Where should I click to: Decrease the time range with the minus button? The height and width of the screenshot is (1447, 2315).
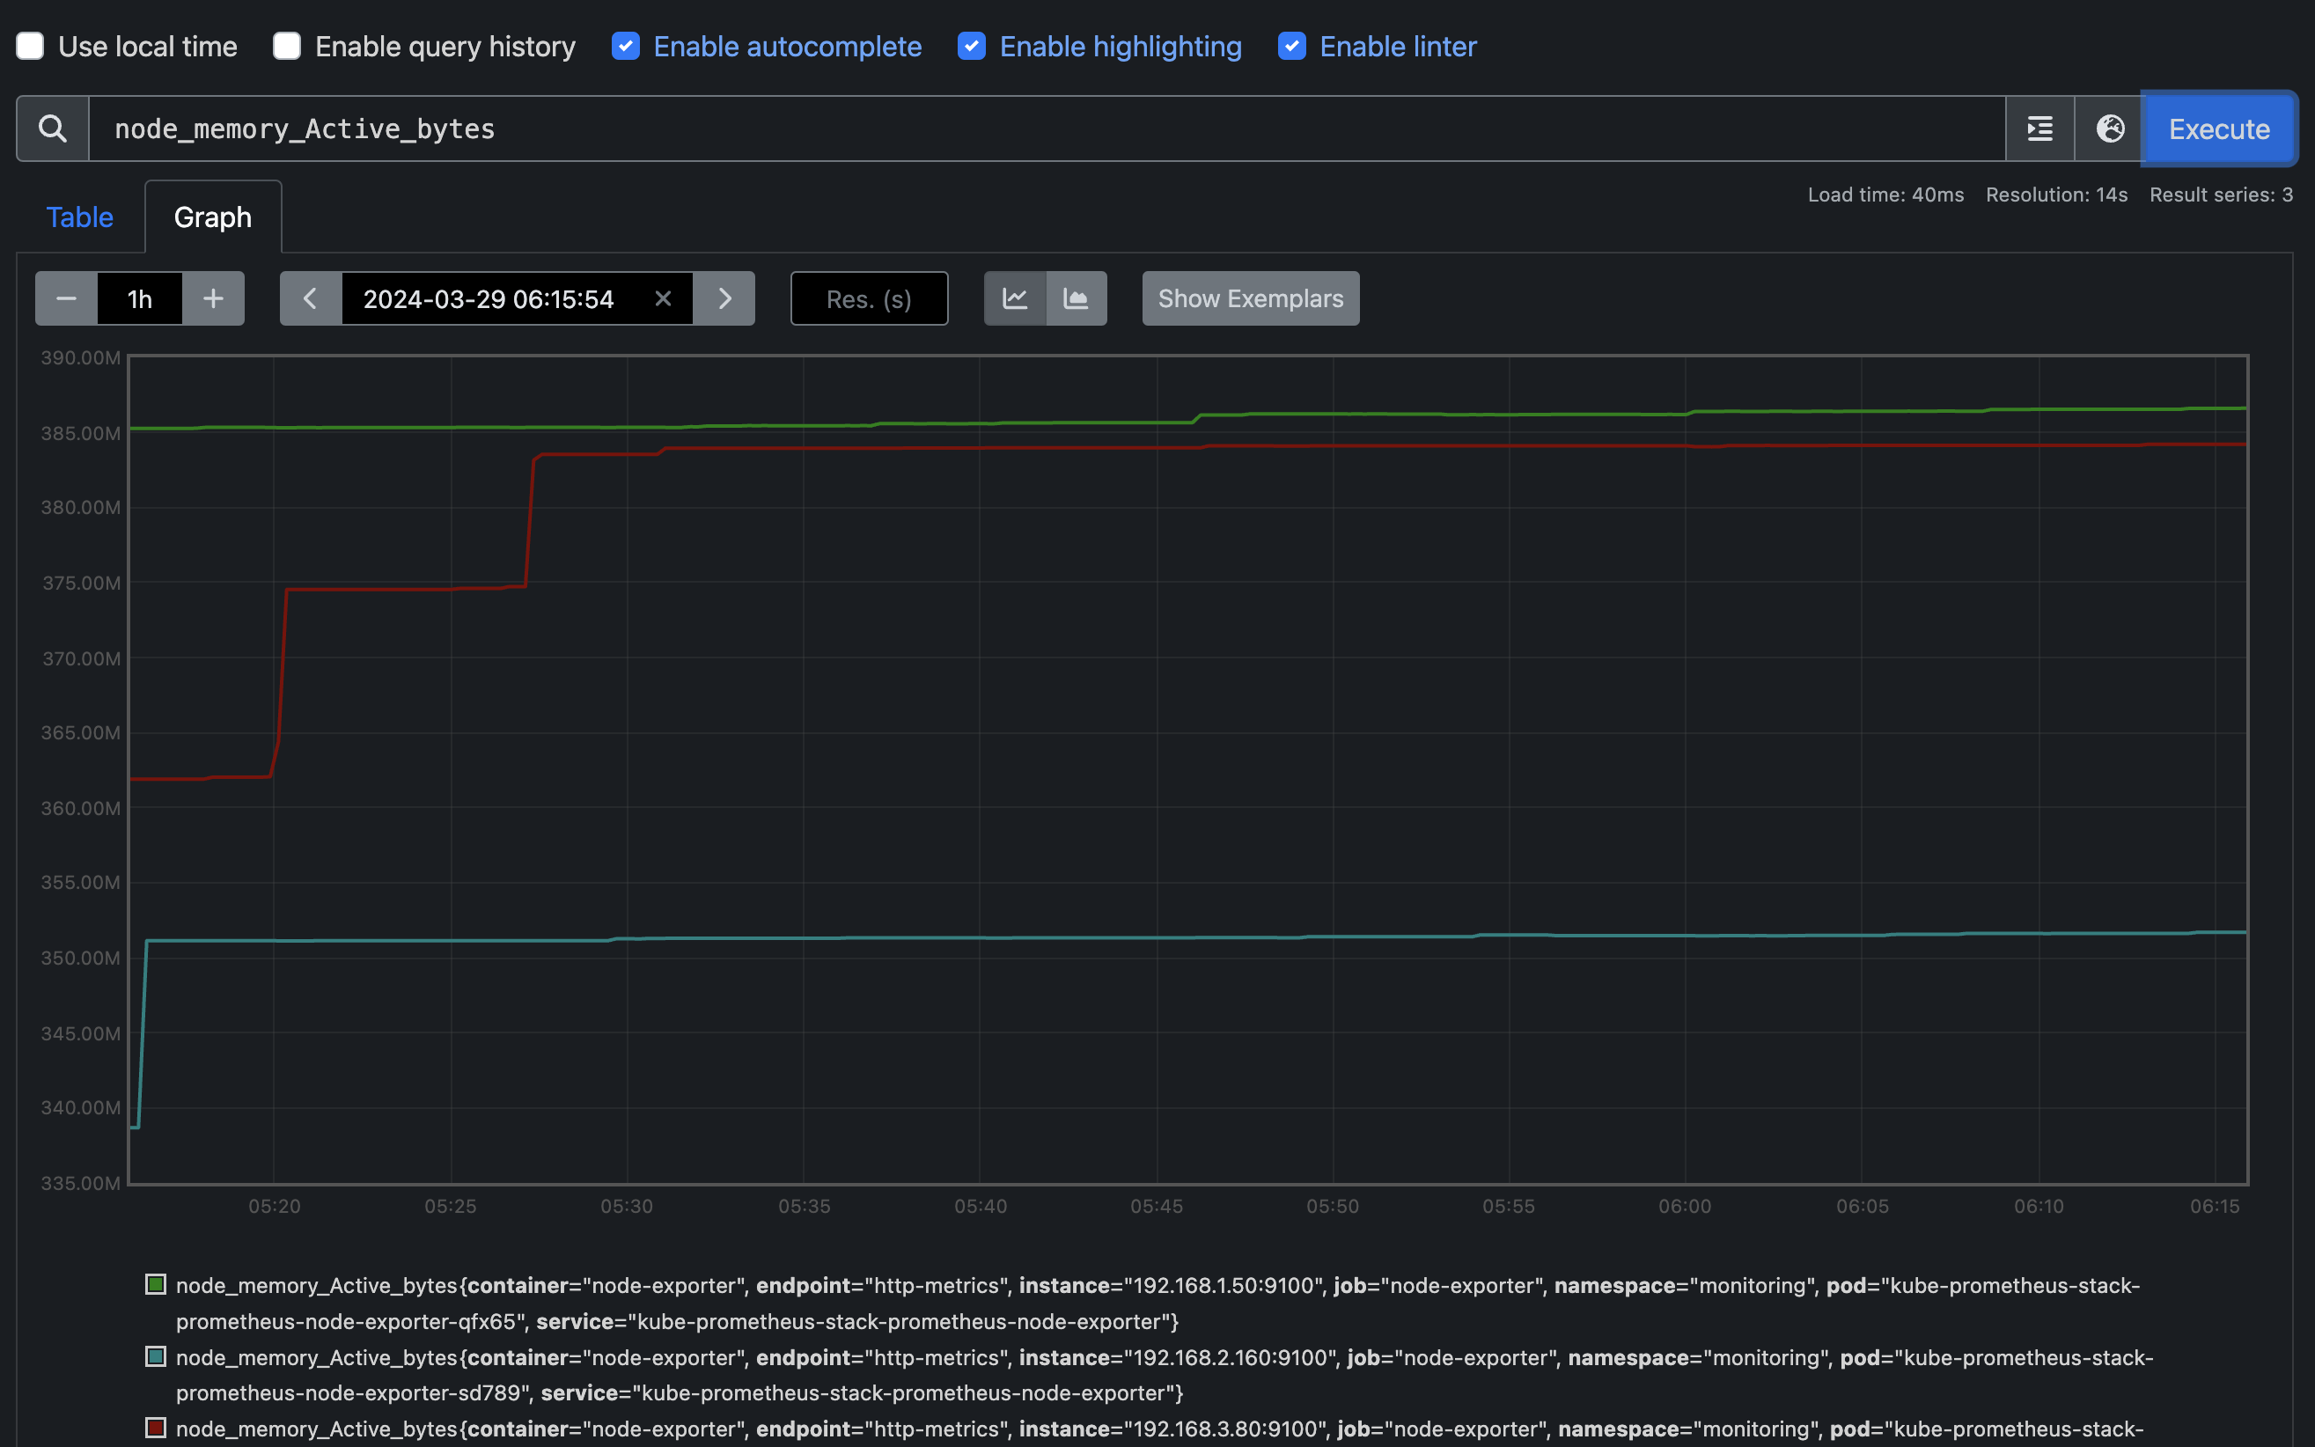click(x=66, y=298)
